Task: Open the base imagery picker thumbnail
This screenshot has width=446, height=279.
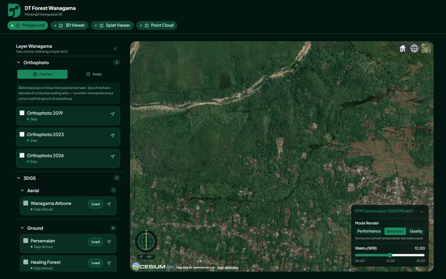Action: click(426, 49)
